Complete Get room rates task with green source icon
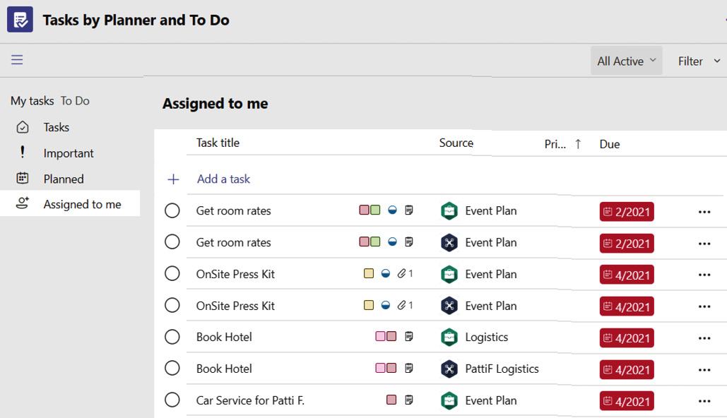This screenshot has width=727, height=418. pos(172,210)
